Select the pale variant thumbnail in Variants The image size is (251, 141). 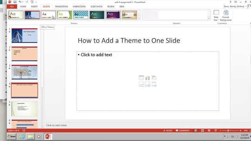pyautogui.click(x=151, y=15)
